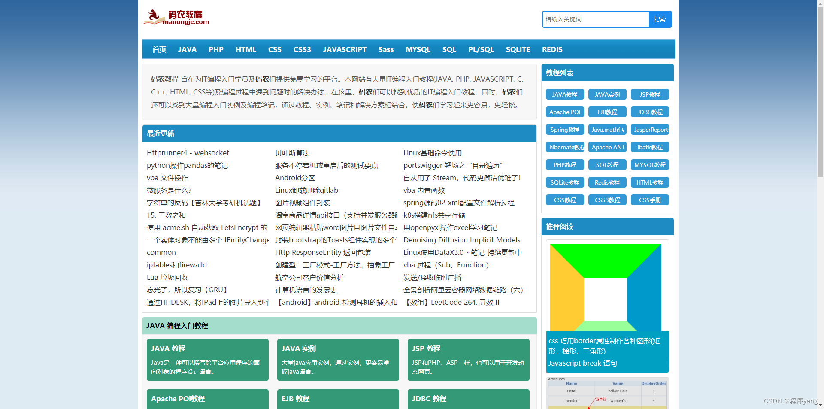
Task: Click the PHP教程 tag button
Action: pos(565,165)
